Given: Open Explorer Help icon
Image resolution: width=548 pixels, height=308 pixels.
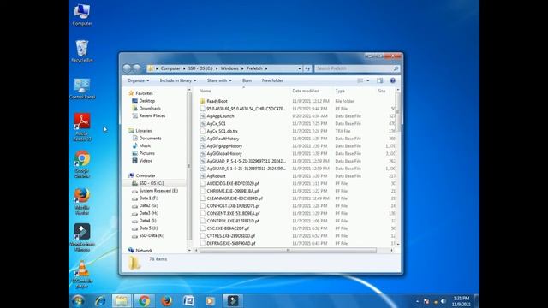Looking at the screenshot, I should [x=393, y=80].
